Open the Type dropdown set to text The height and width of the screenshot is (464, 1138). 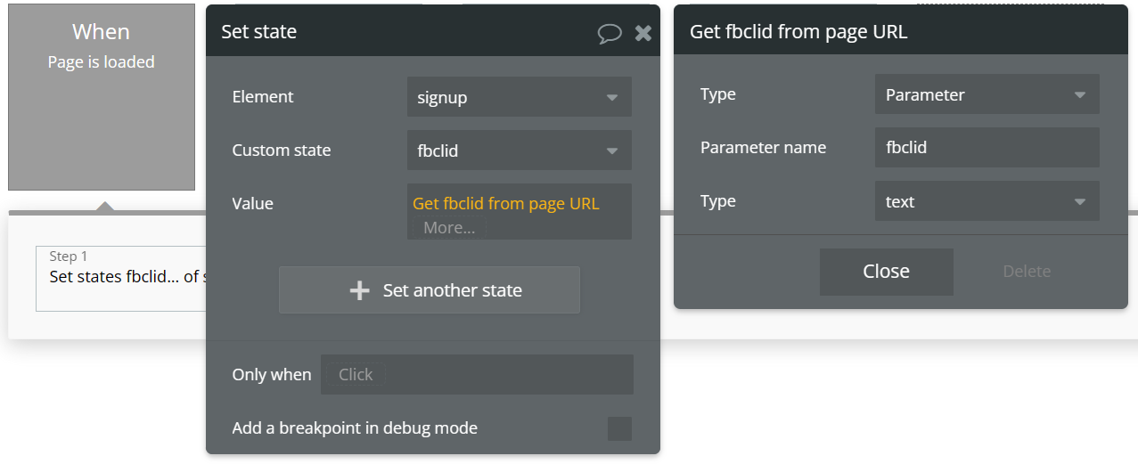click(987, 201)
